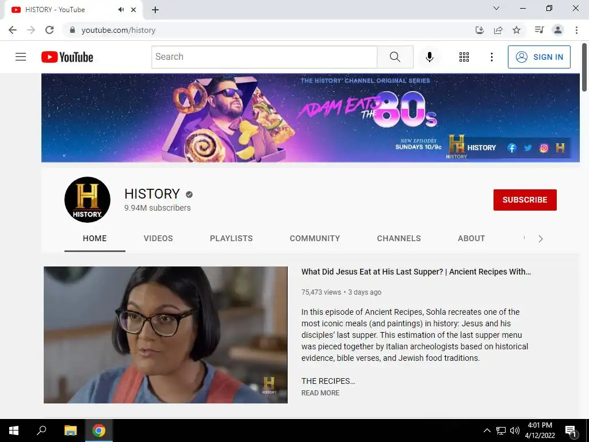Open Chrome tab search chevron
This screenshot has height=442, width=589.
(496, 8)
